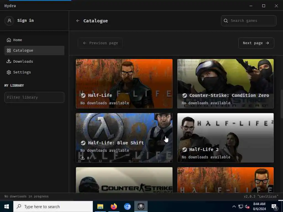
Task: Show hidden system tray icons
Action: tap(234, 206)
